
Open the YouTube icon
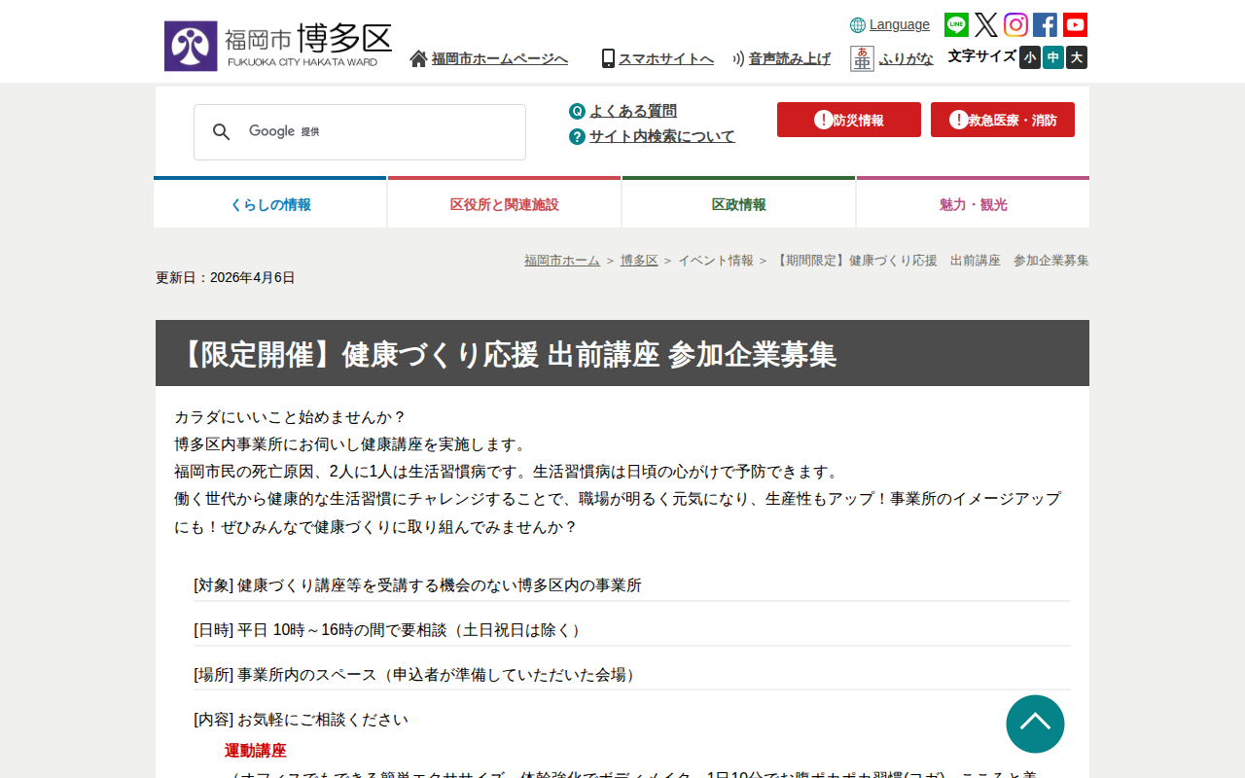tap(1075, 25)
